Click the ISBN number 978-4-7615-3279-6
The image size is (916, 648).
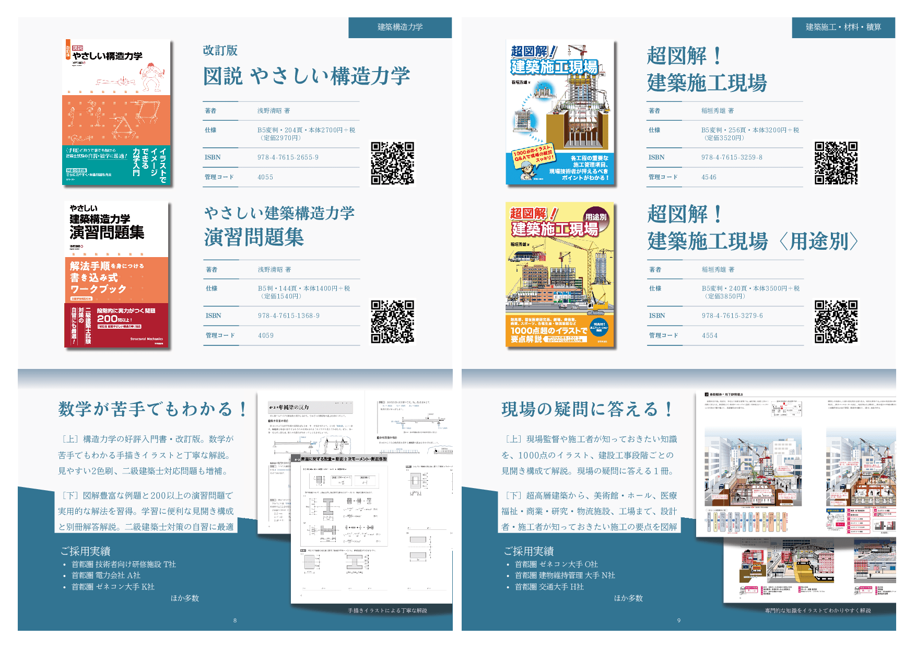[732, 316]
